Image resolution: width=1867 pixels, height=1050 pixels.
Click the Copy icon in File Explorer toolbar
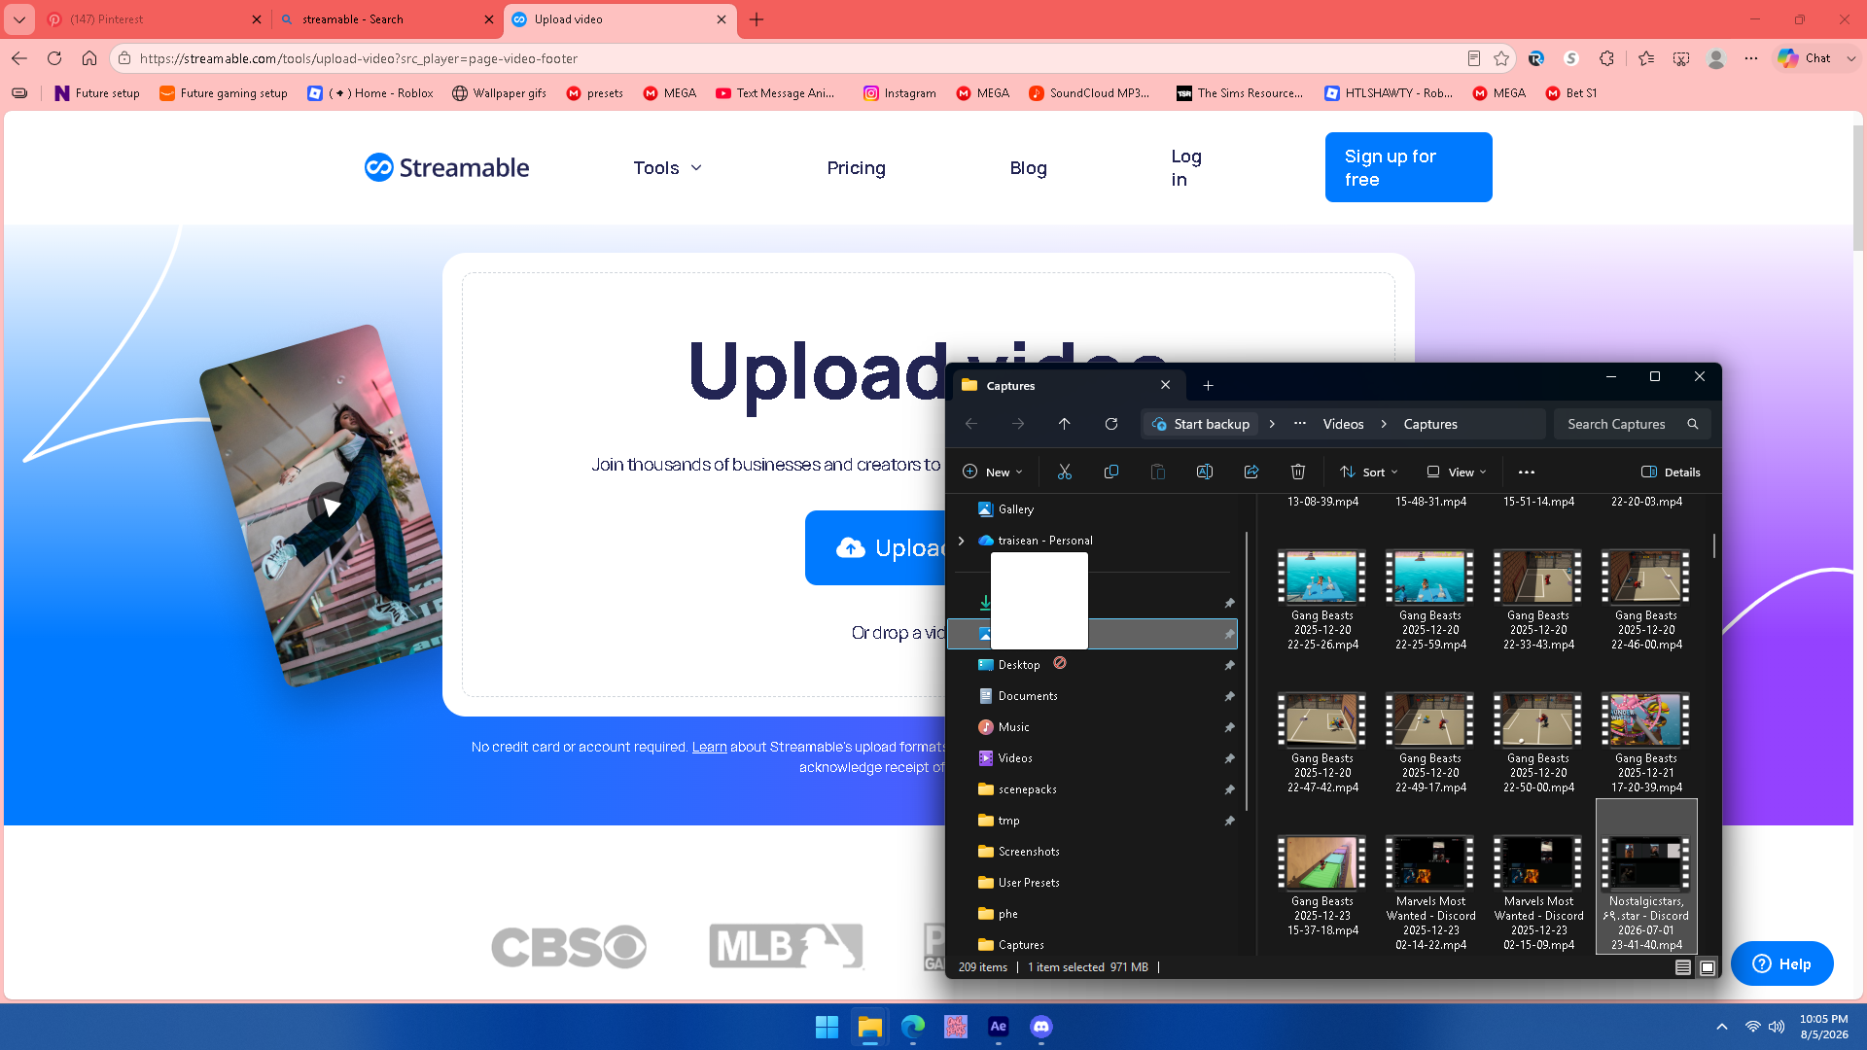click(1111, 472)
